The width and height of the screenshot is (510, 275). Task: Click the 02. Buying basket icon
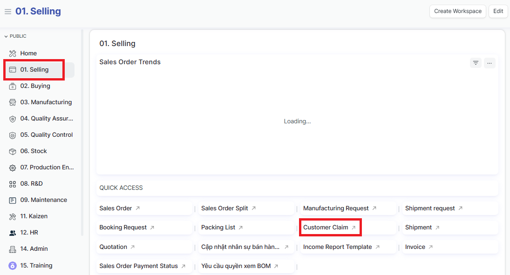coord(13,86)
